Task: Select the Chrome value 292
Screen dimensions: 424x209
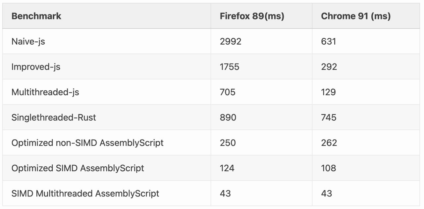Action: tap(329, 67)
